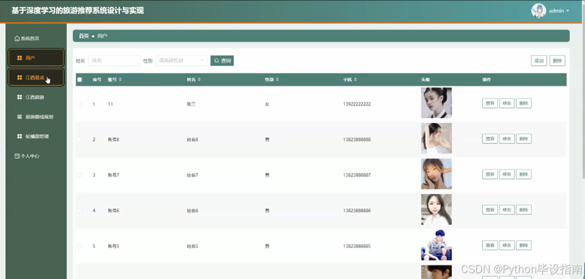This screenshot has height=279, width=585.
Task: Click the name cell 姓名6
Action: click(x=192, y=211)
